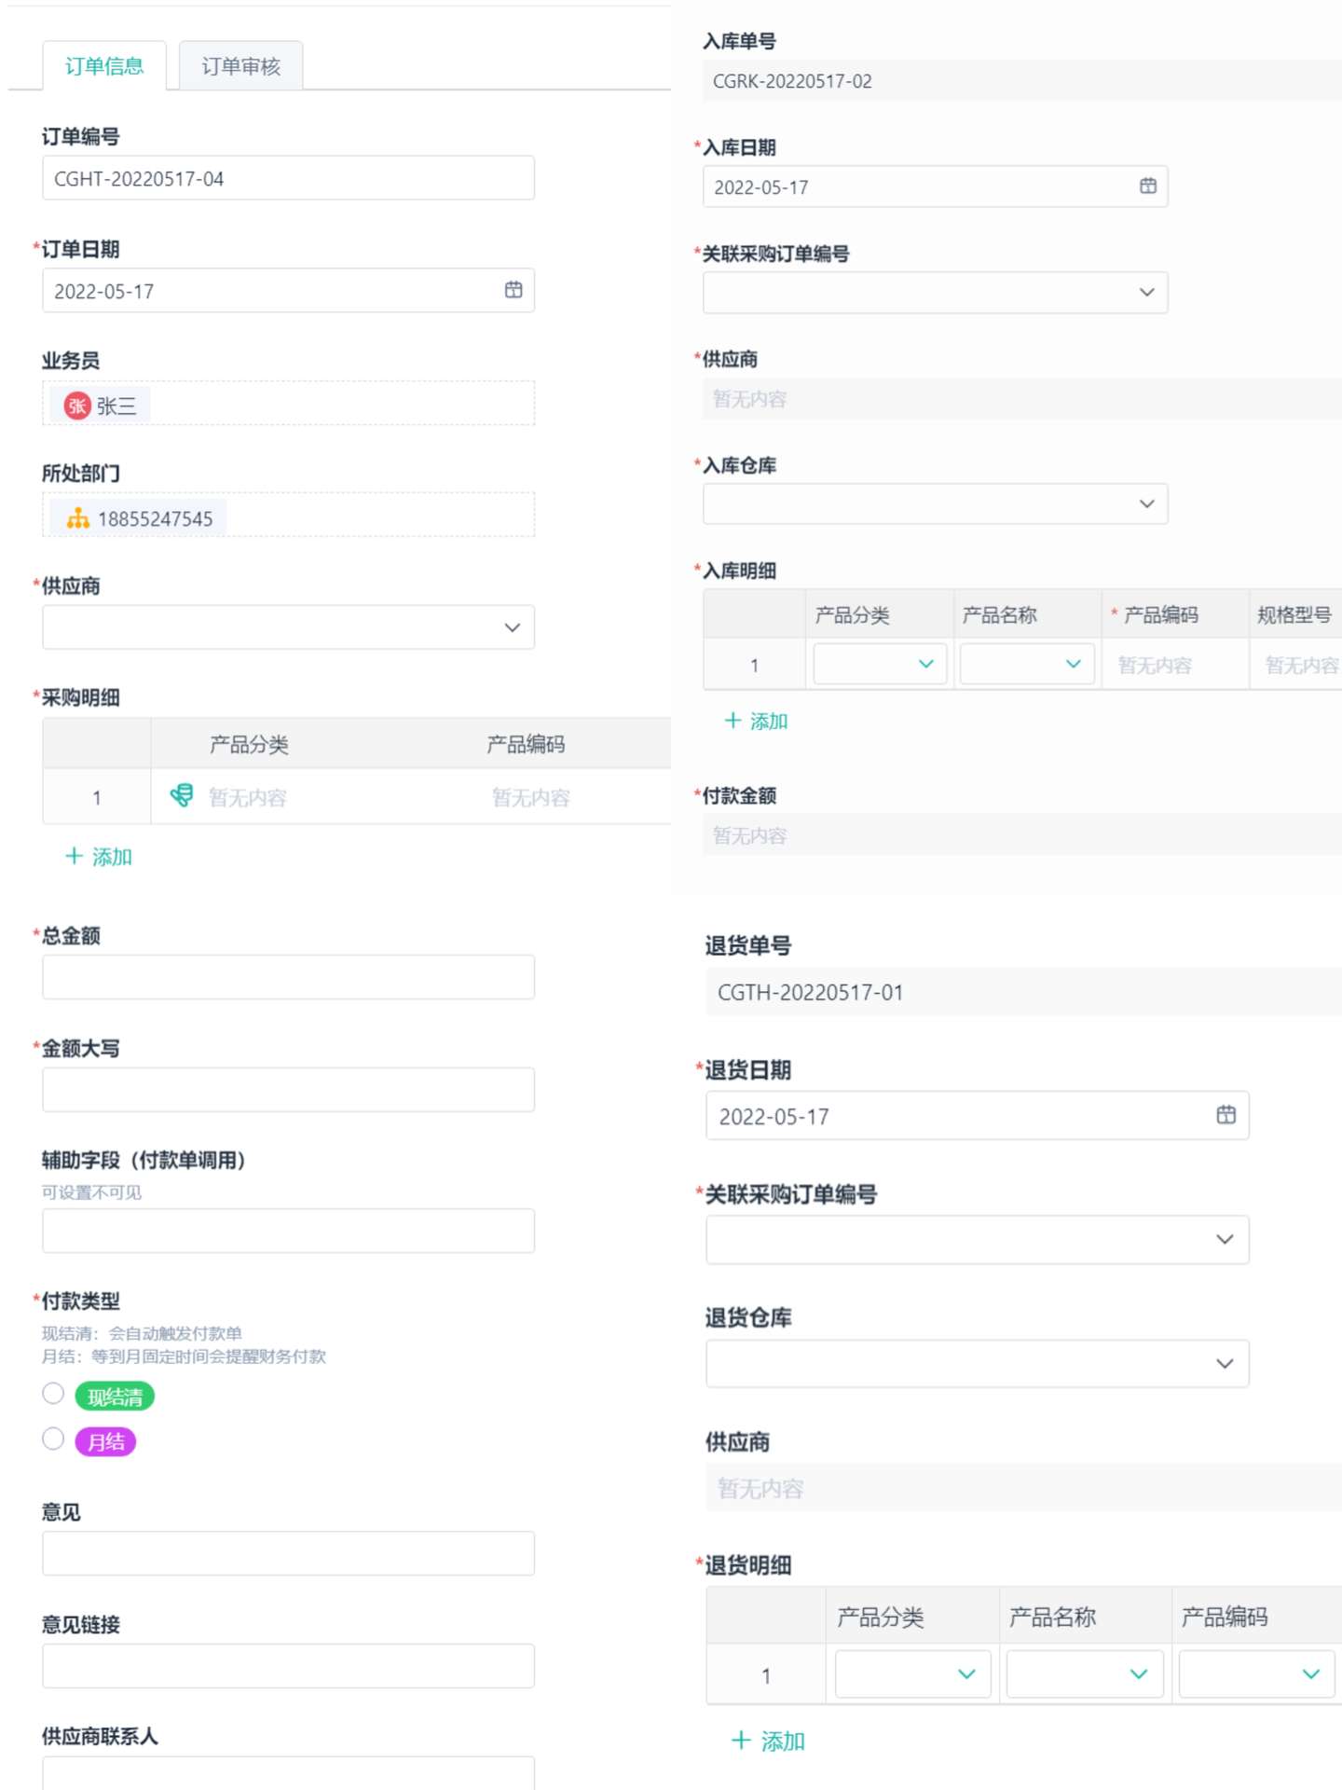Screen dimensions: 1342x1790
Task: Click the 入库日期 date field
Action: coord(935,186)
